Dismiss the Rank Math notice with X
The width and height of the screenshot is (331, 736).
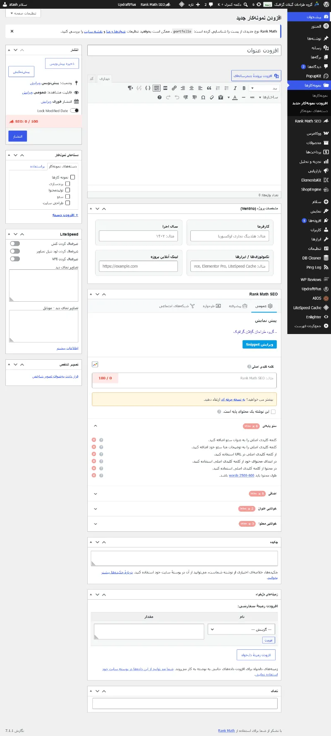coord(12,31)
